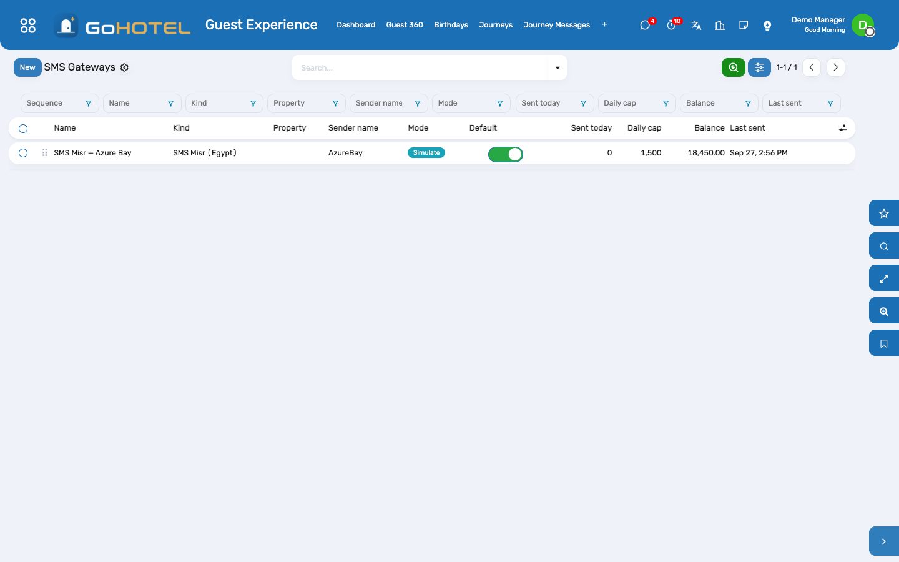Toggle the Default switch for SMS Misr
This screenshot has height=562, width=899.
(506, 154)
